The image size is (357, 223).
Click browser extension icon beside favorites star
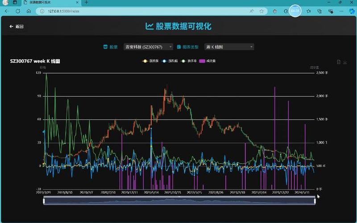click(275, 11)
